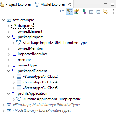
Task: Select the test_example label
Action: (x=23, y=20)
